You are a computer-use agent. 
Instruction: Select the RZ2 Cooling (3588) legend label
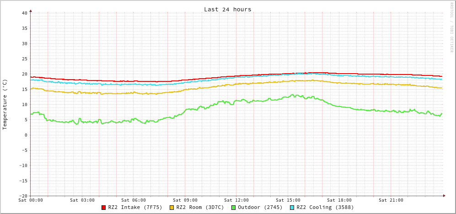[x=325, y=207]
